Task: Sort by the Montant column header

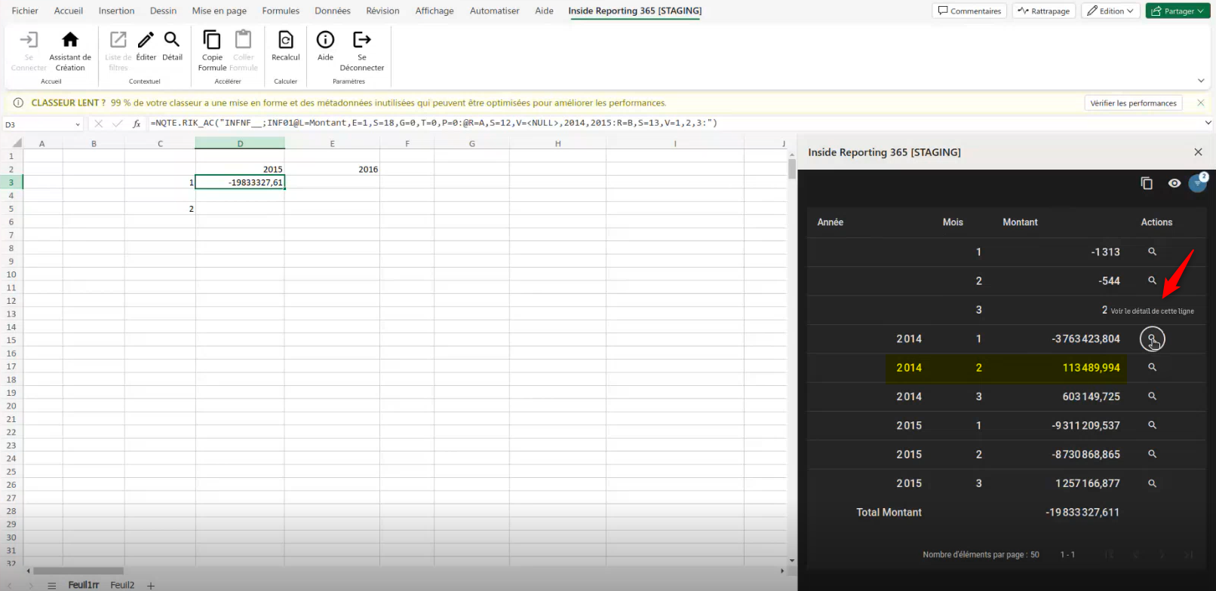Action: (x=1020, y=222)
